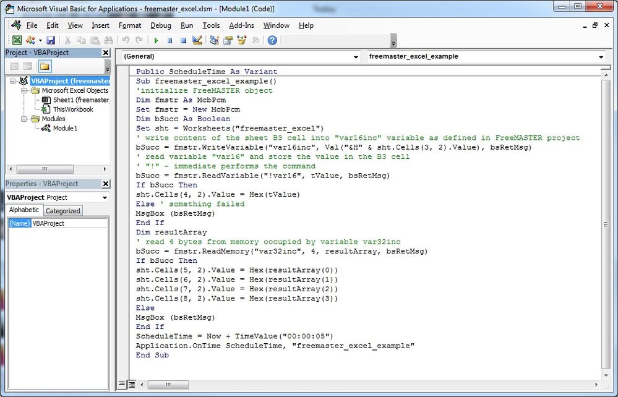The width and height of the screenshot is (618, 397).
Task: Open Visual Basic Help question mark icon
Action: [272, 40]
